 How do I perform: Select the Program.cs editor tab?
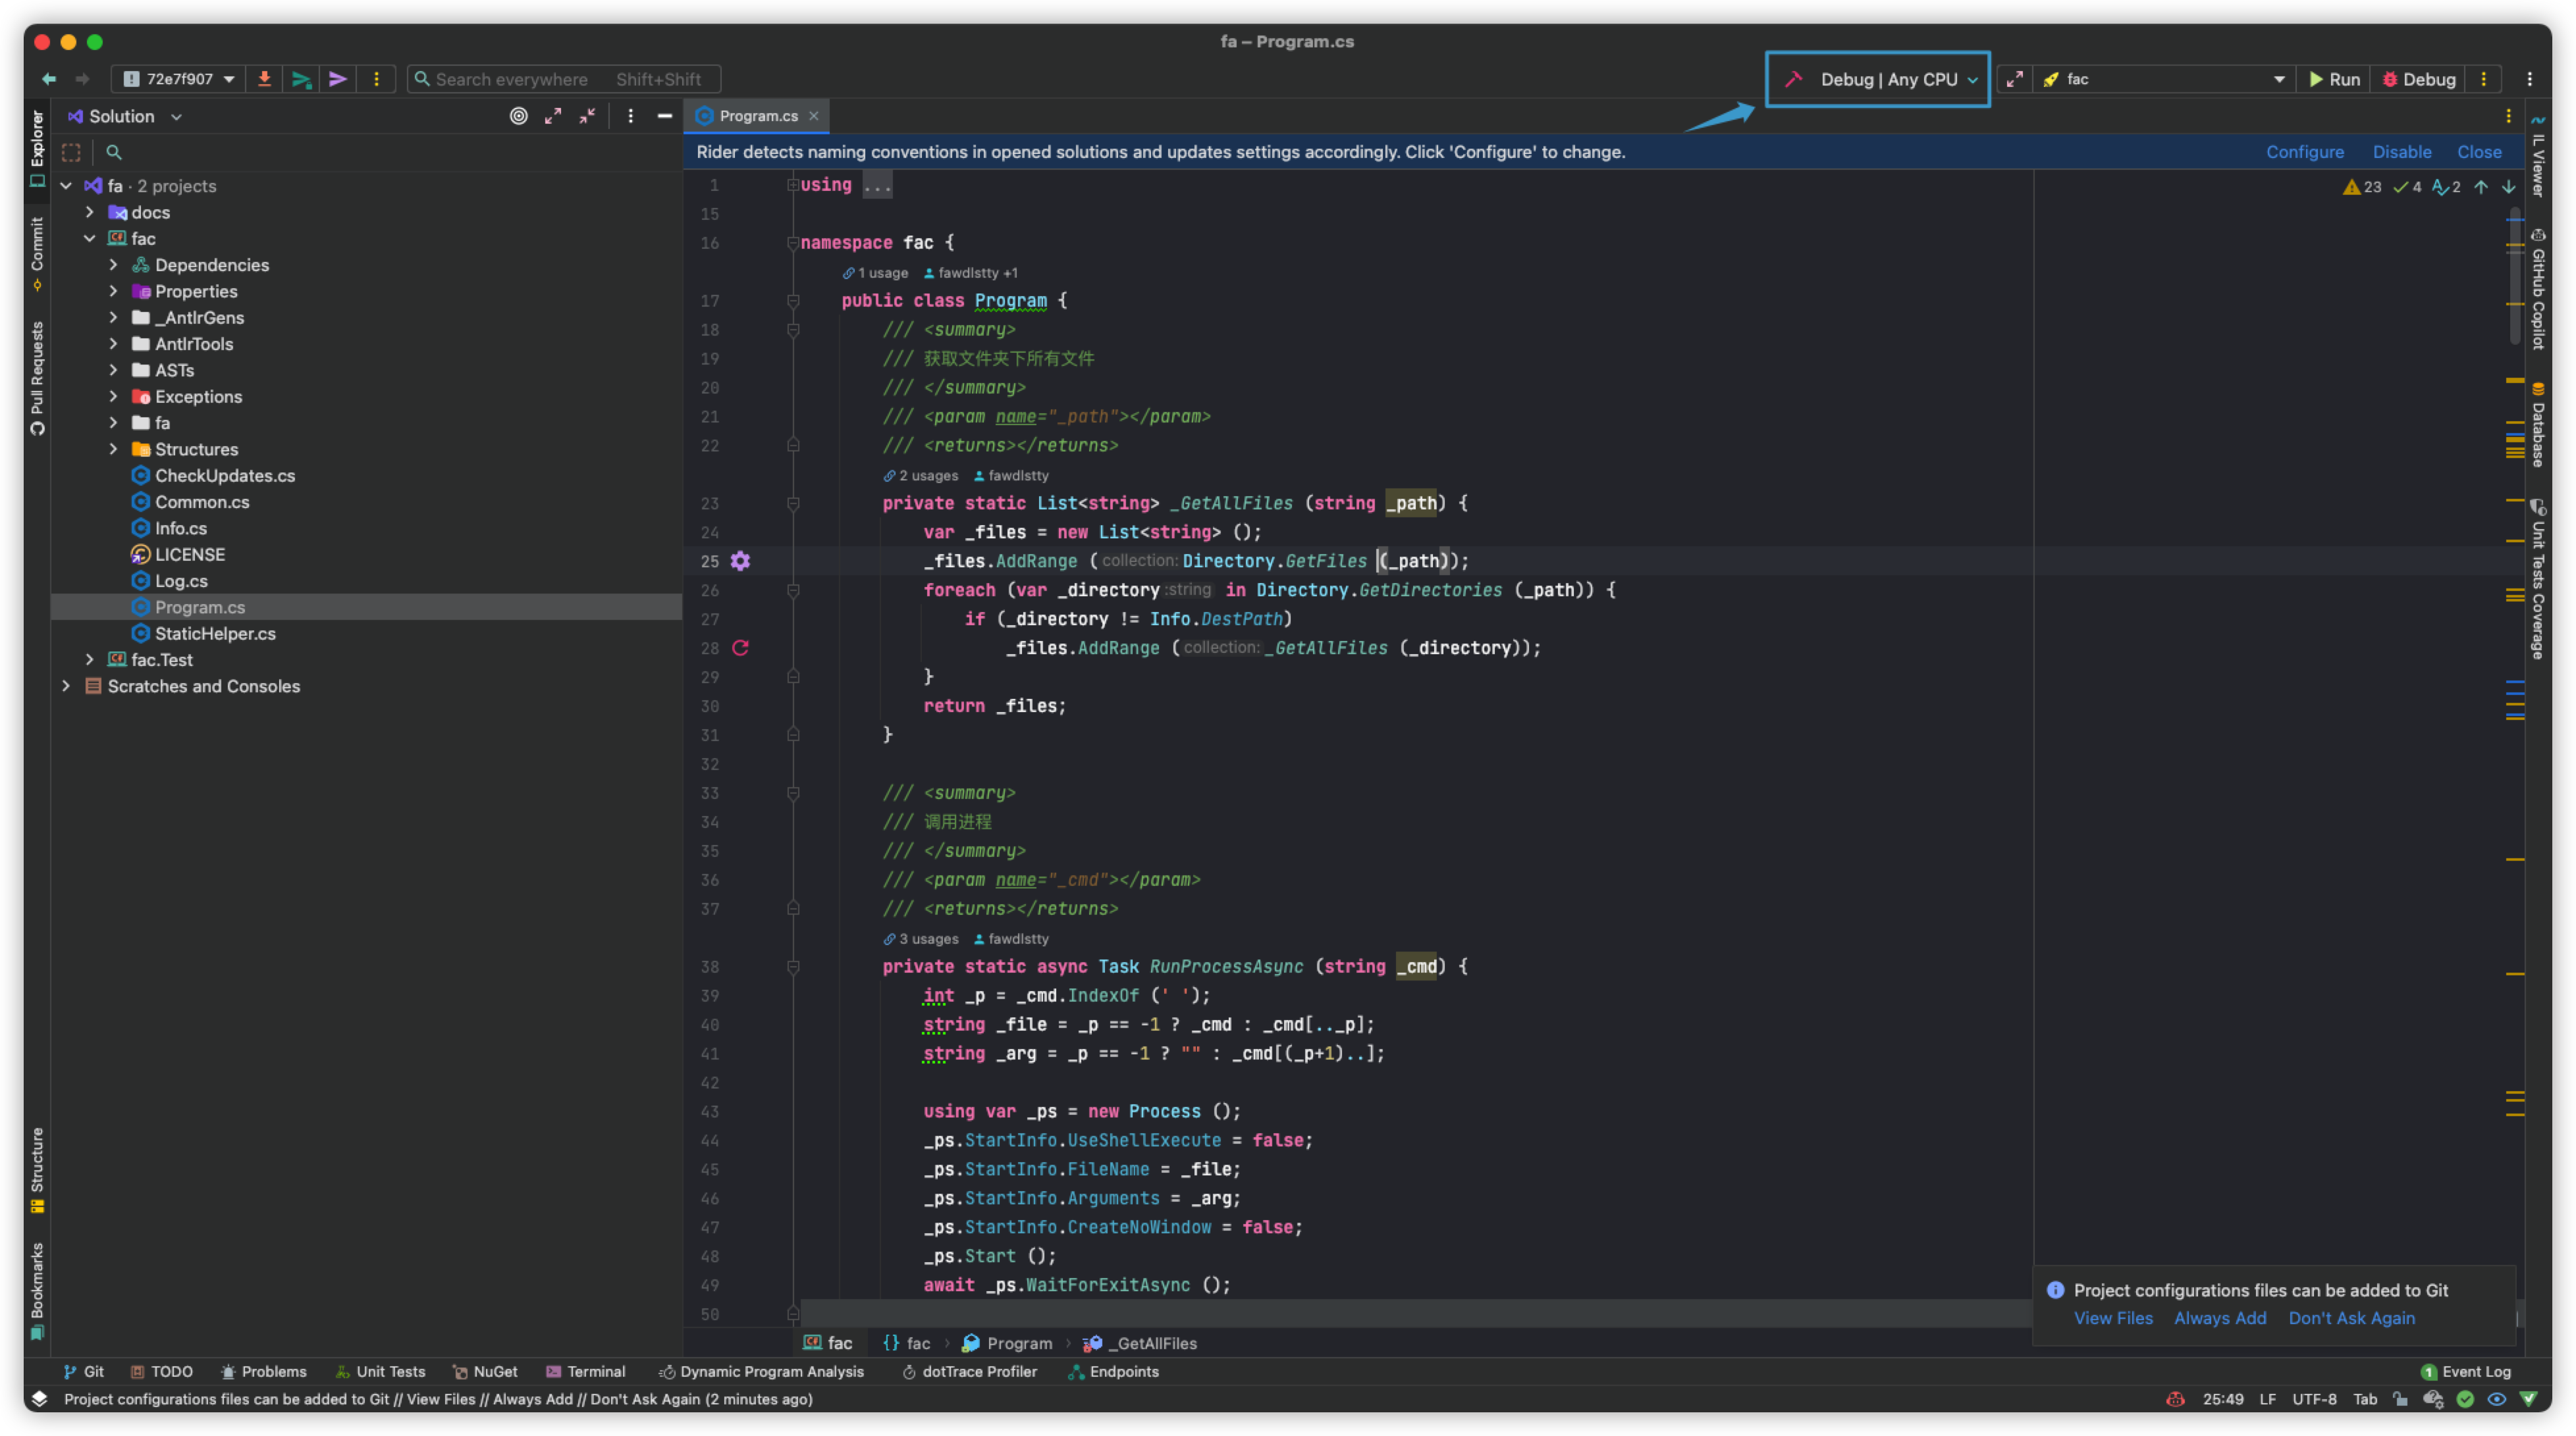[x=757, y=116]
